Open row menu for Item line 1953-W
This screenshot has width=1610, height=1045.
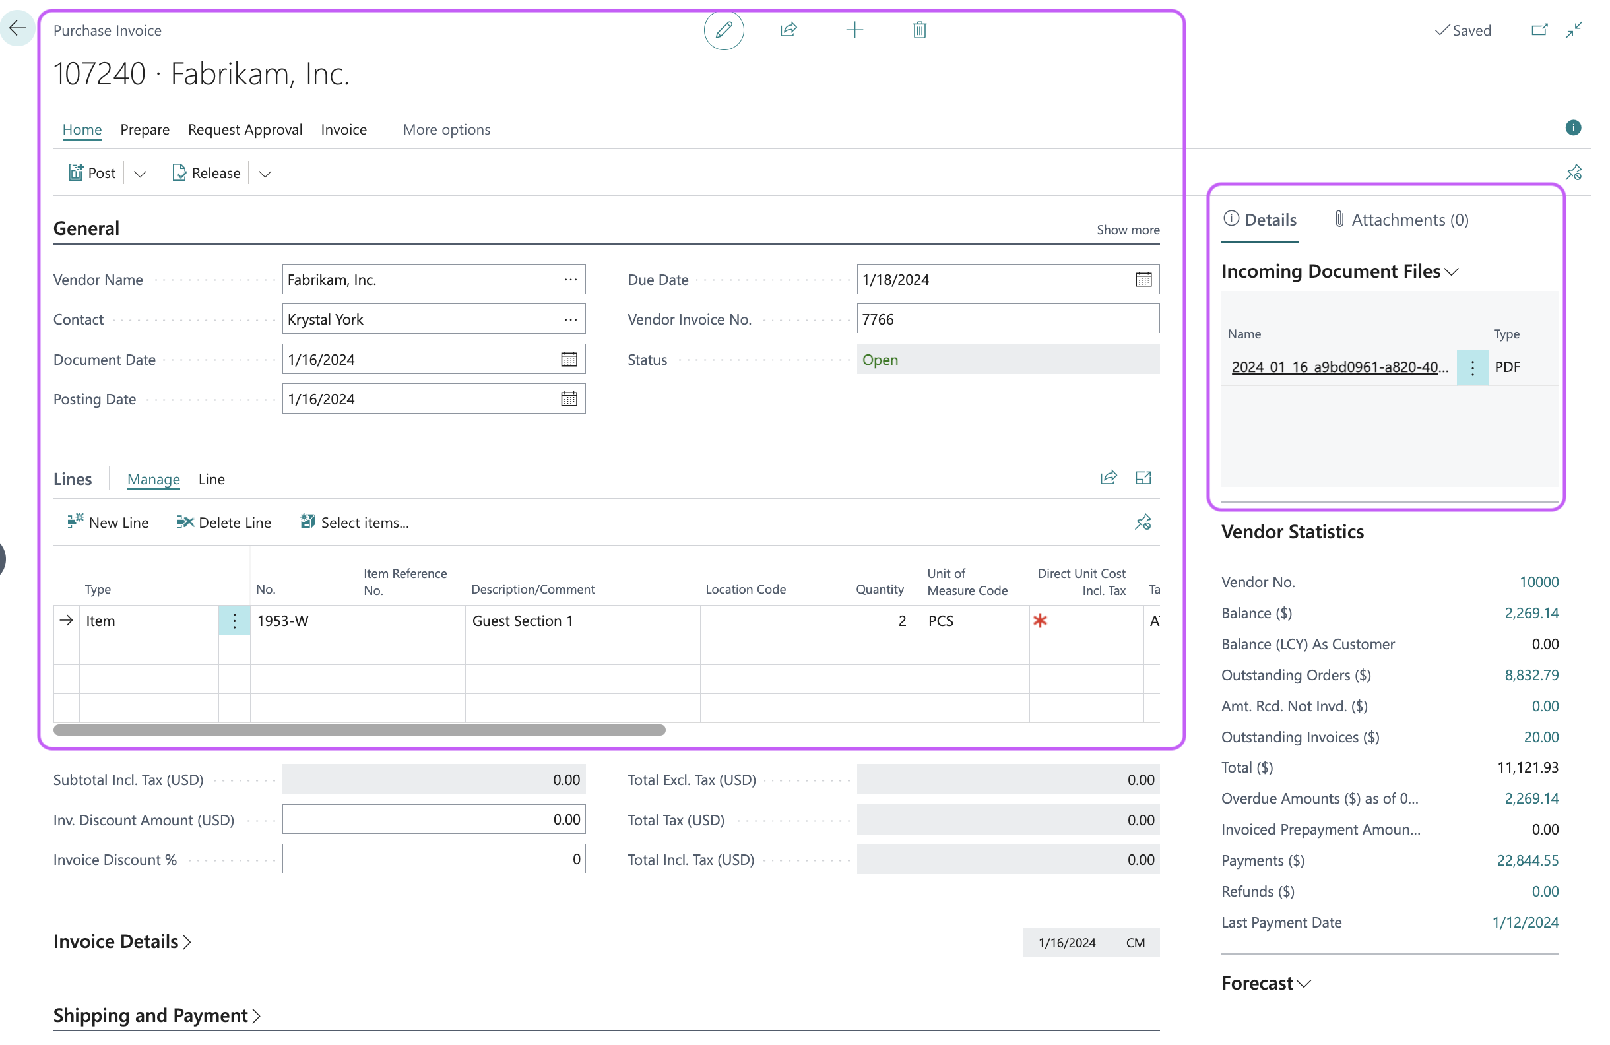tap(234, 621)
